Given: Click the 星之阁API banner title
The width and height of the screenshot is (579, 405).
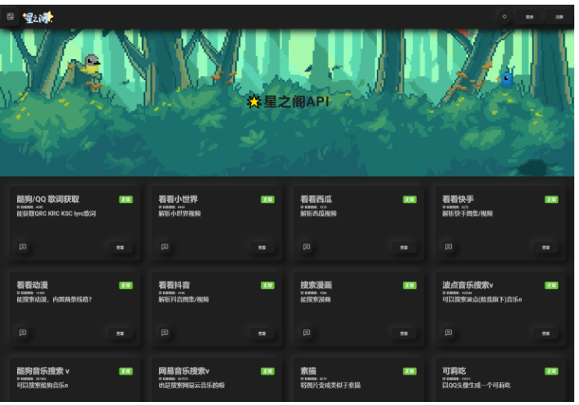Looking at the screenshot, I should coord(288,102).
